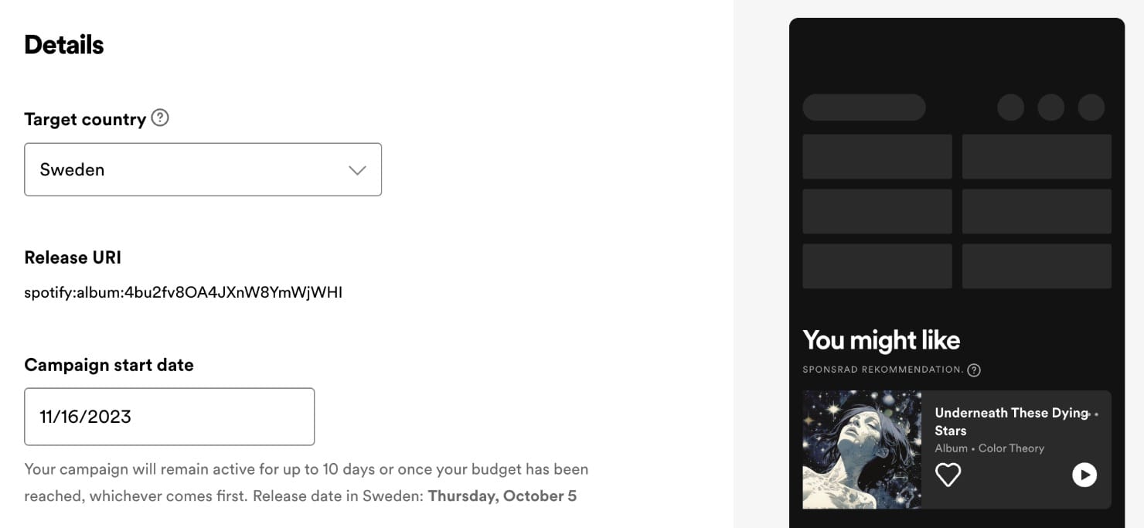Click the rightmost circular placeholder icon
The height and width of the screenshot is (528, 1144).
tap(1091, 107)
